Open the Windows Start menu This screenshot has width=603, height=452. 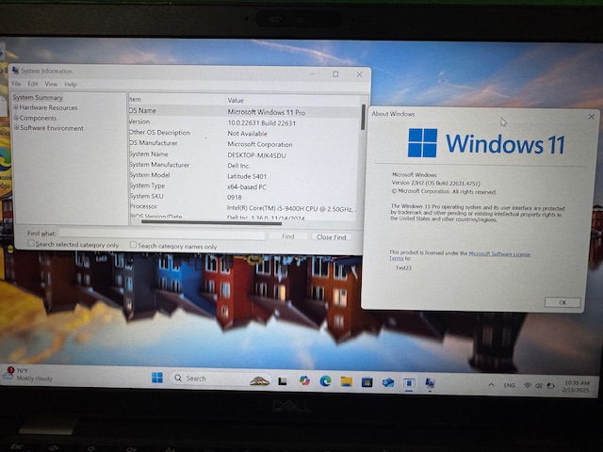coord(157,378)
